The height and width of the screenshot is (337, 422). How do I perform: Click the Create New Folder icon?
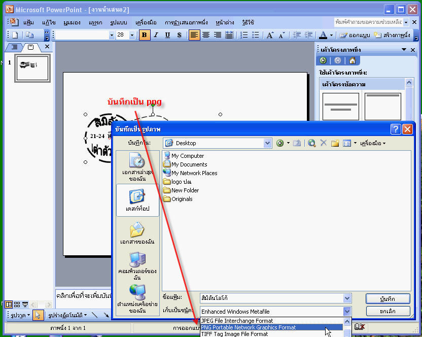point(335,143)
